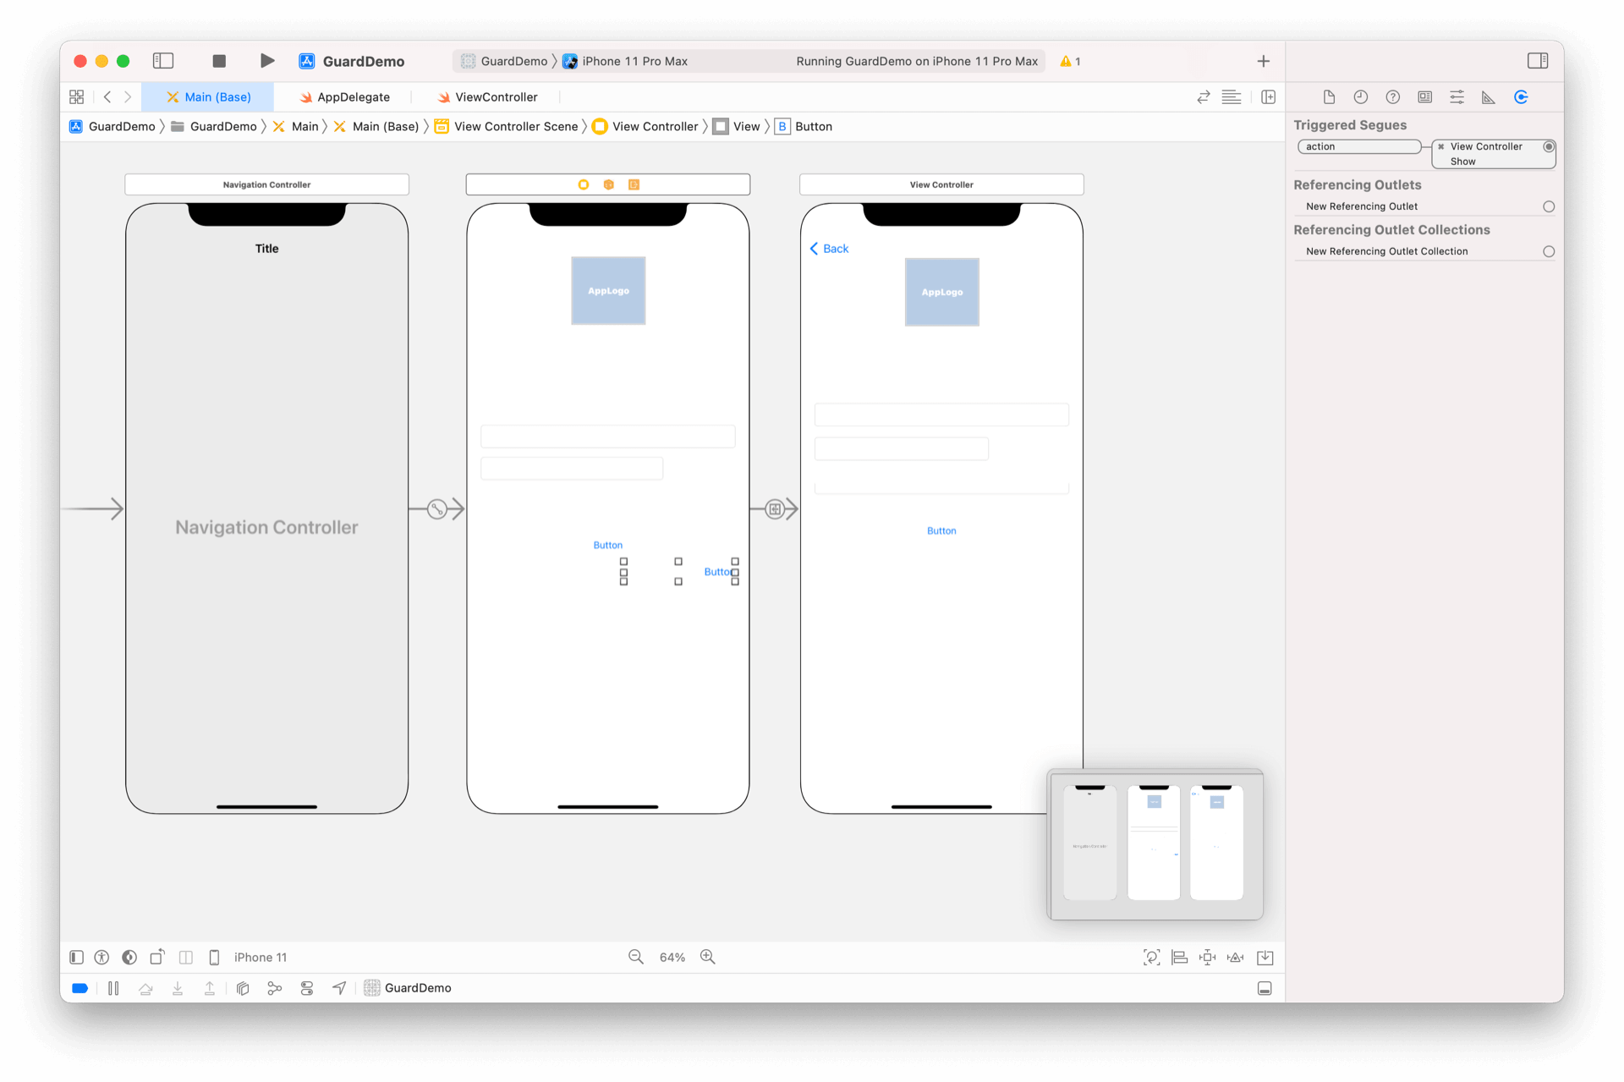The height and width of the screenshot is (1082, 1624).
Task: Switch to the ViewController tab
Action: coord(496,97)
